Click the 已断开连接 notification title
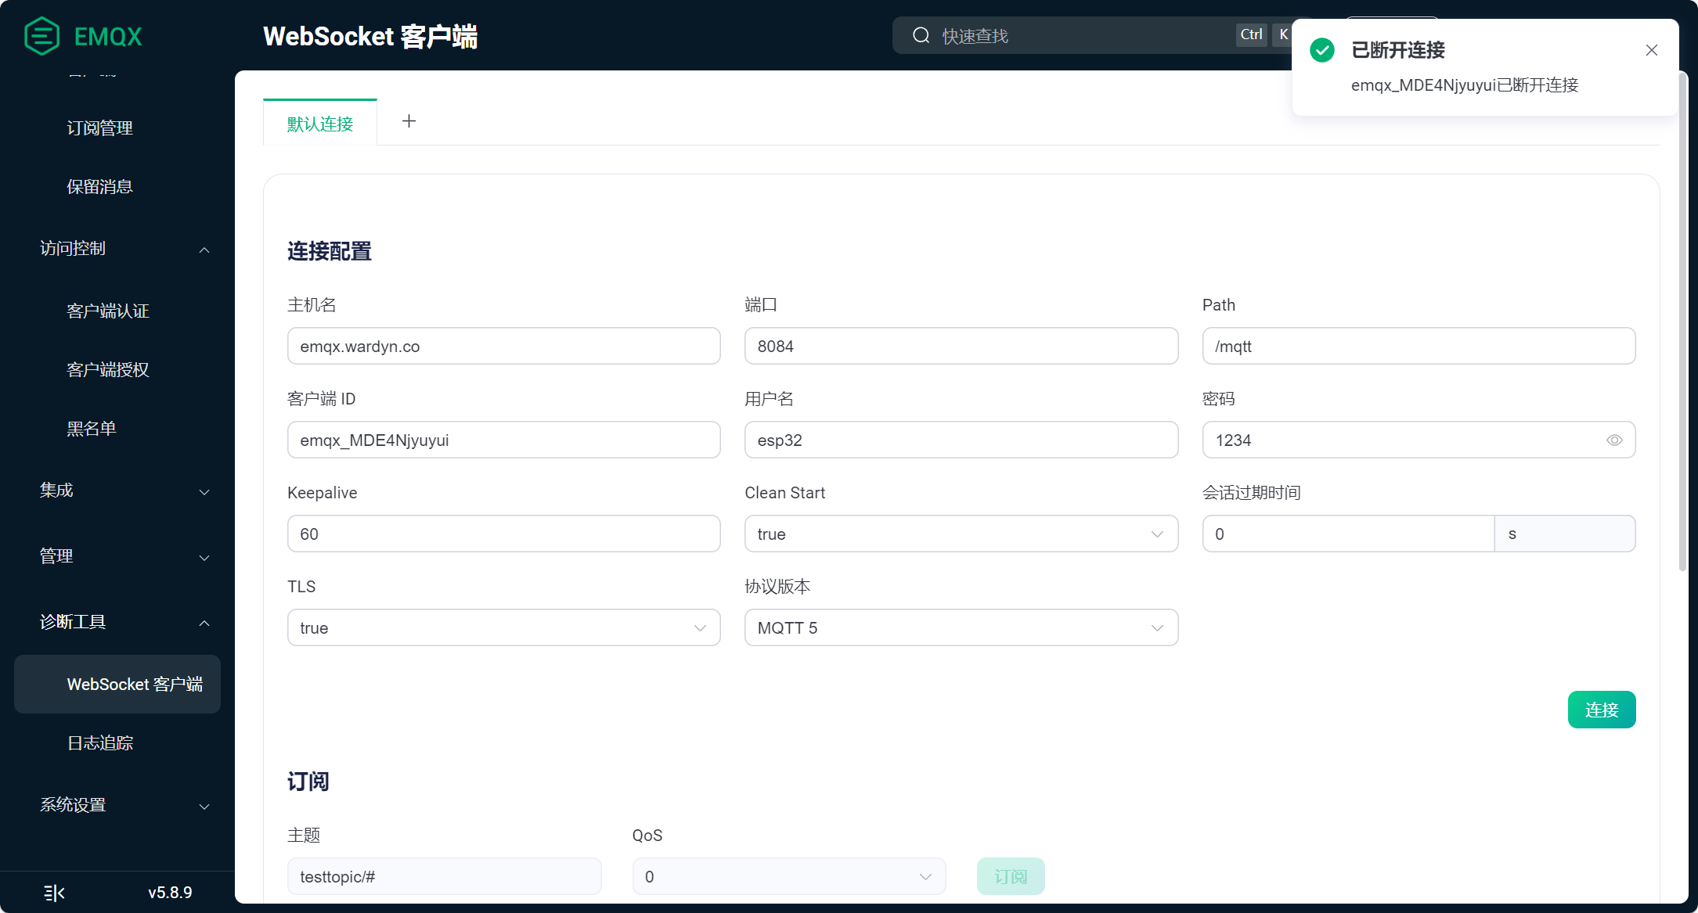This screenshot has width=1698, height=913. [1398, 50]
